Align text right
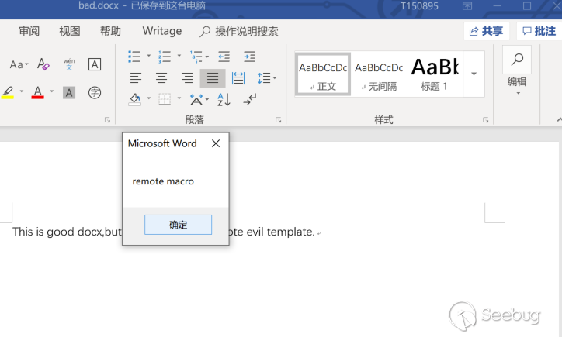Viewport: 562px width, 337px height. pos(187,77)
